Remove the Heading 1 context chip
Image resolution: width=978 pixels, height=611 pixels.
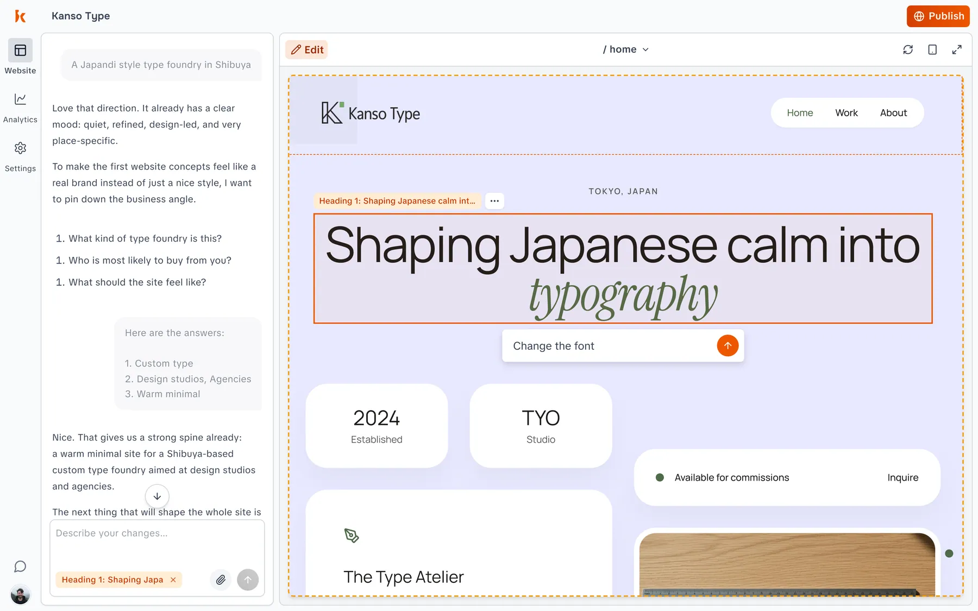pyautogui.click(x=173, y=579)
